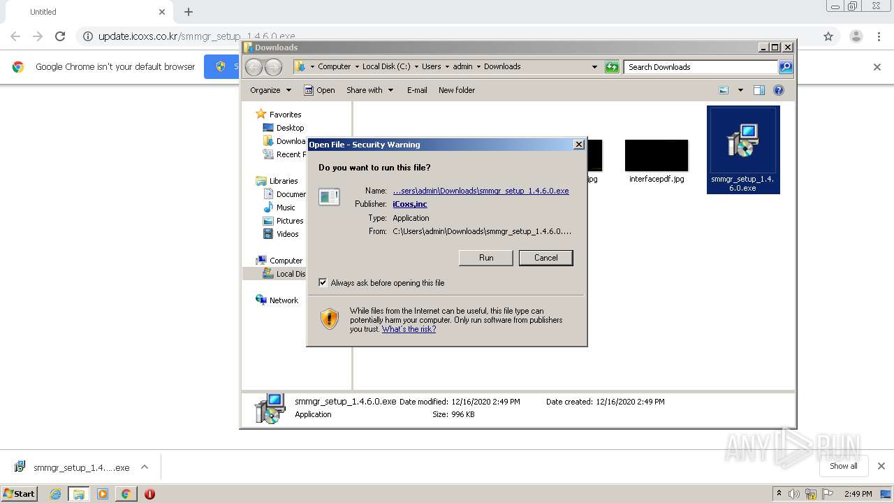
Task: Click the volume icon in system tray
Action: point(794,494)
